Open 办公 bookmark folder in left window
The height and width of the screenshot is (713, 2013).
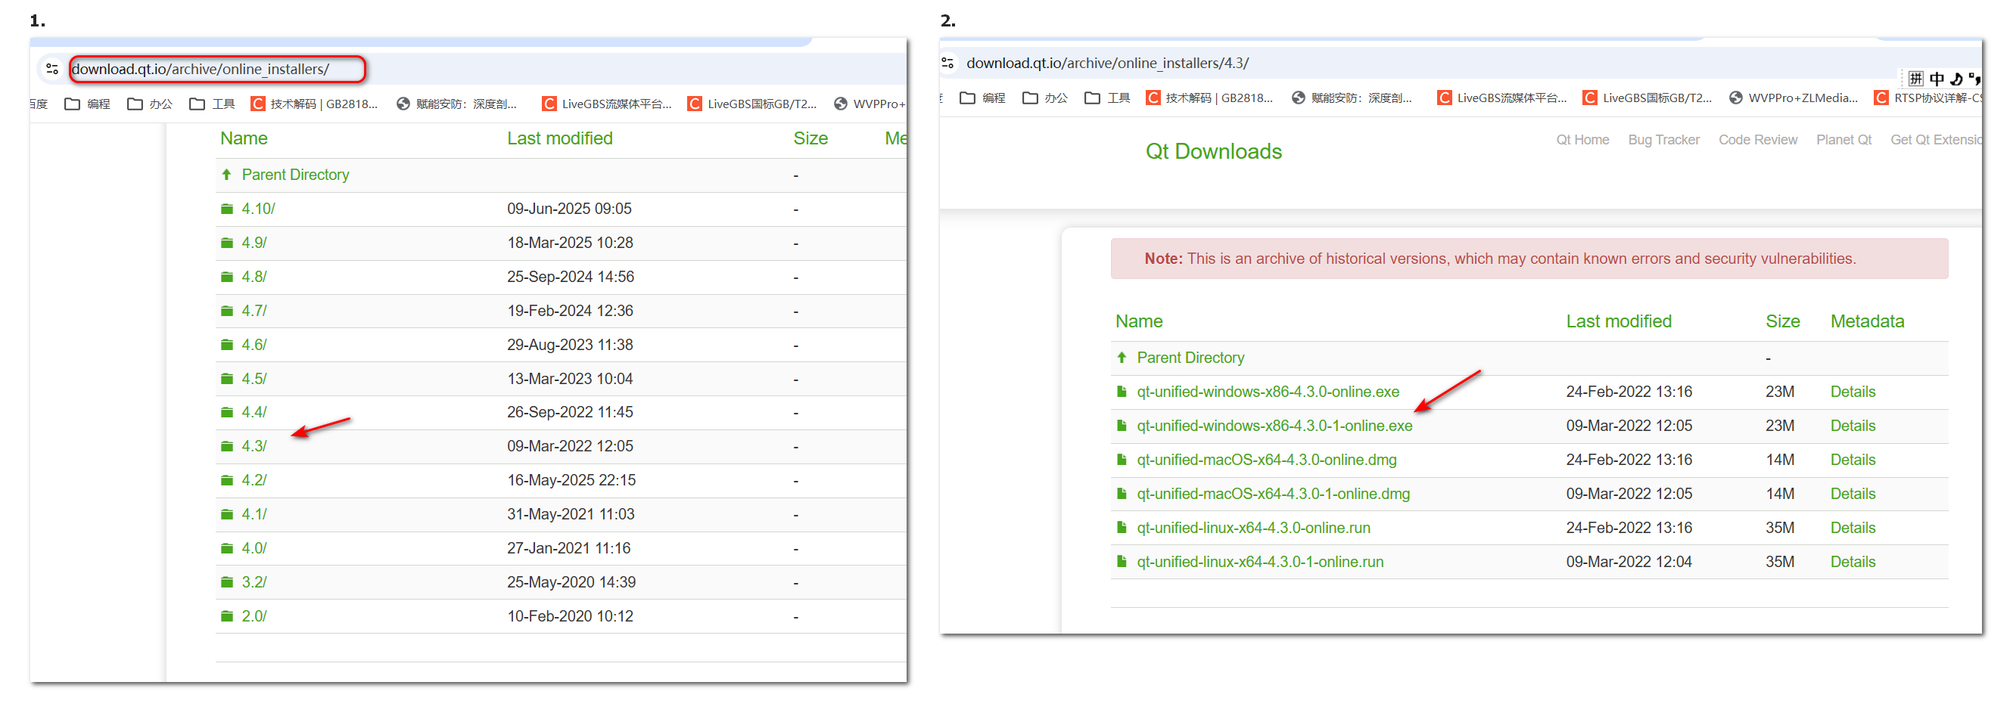(150, 104)
